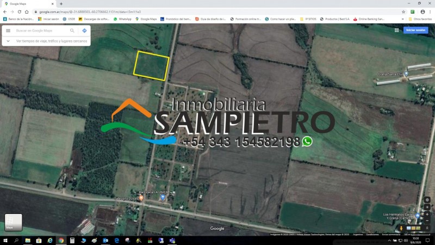Open the 'Condiciones' footer link

[x=372, y=235]
